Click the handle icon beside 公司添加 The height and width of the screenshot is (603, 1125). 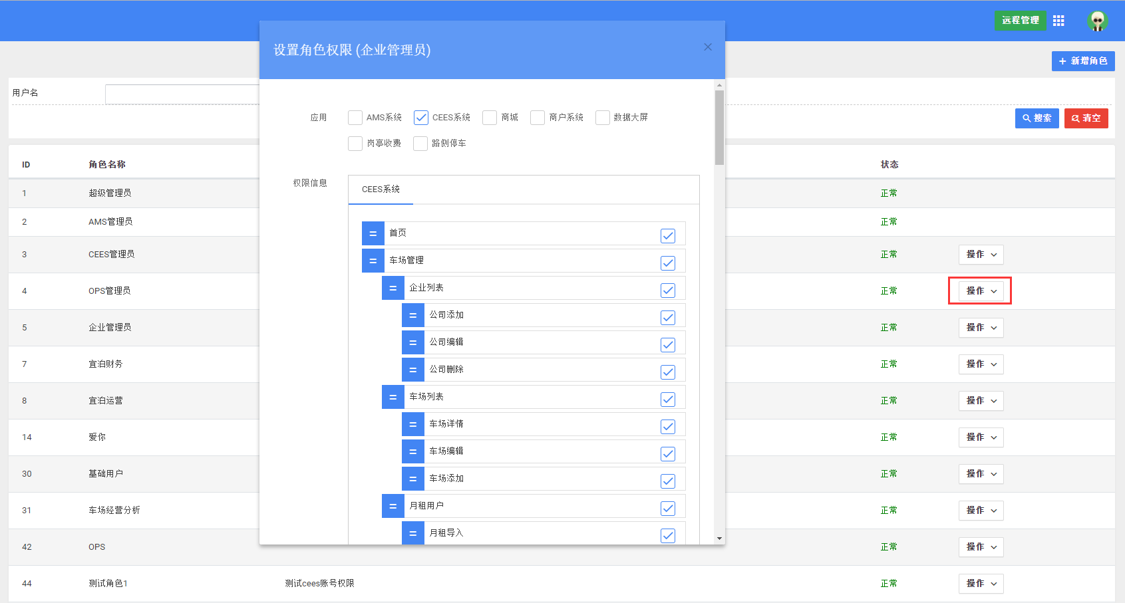pos(413,315)
